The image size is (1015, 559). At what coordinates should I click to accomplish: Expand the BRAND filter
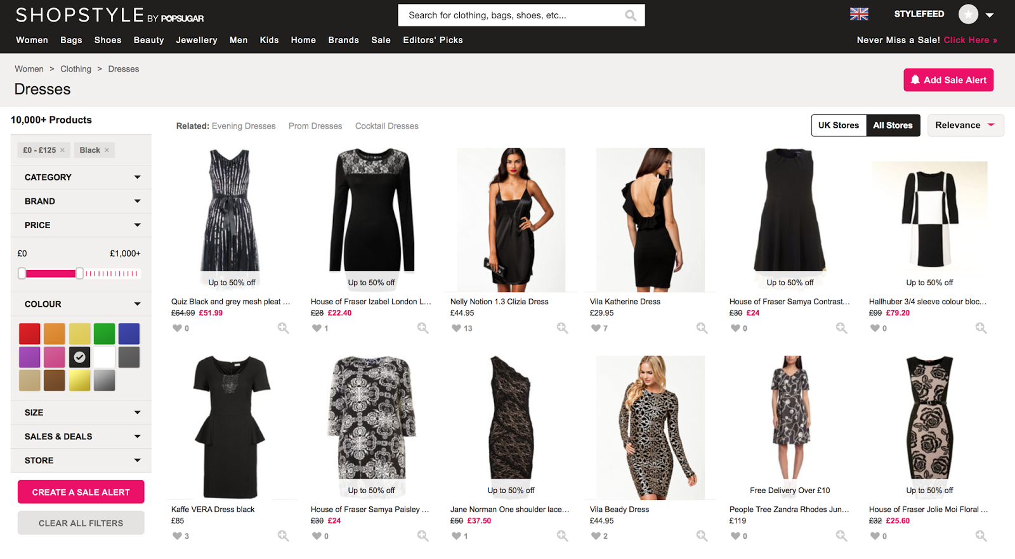(81, 202)
